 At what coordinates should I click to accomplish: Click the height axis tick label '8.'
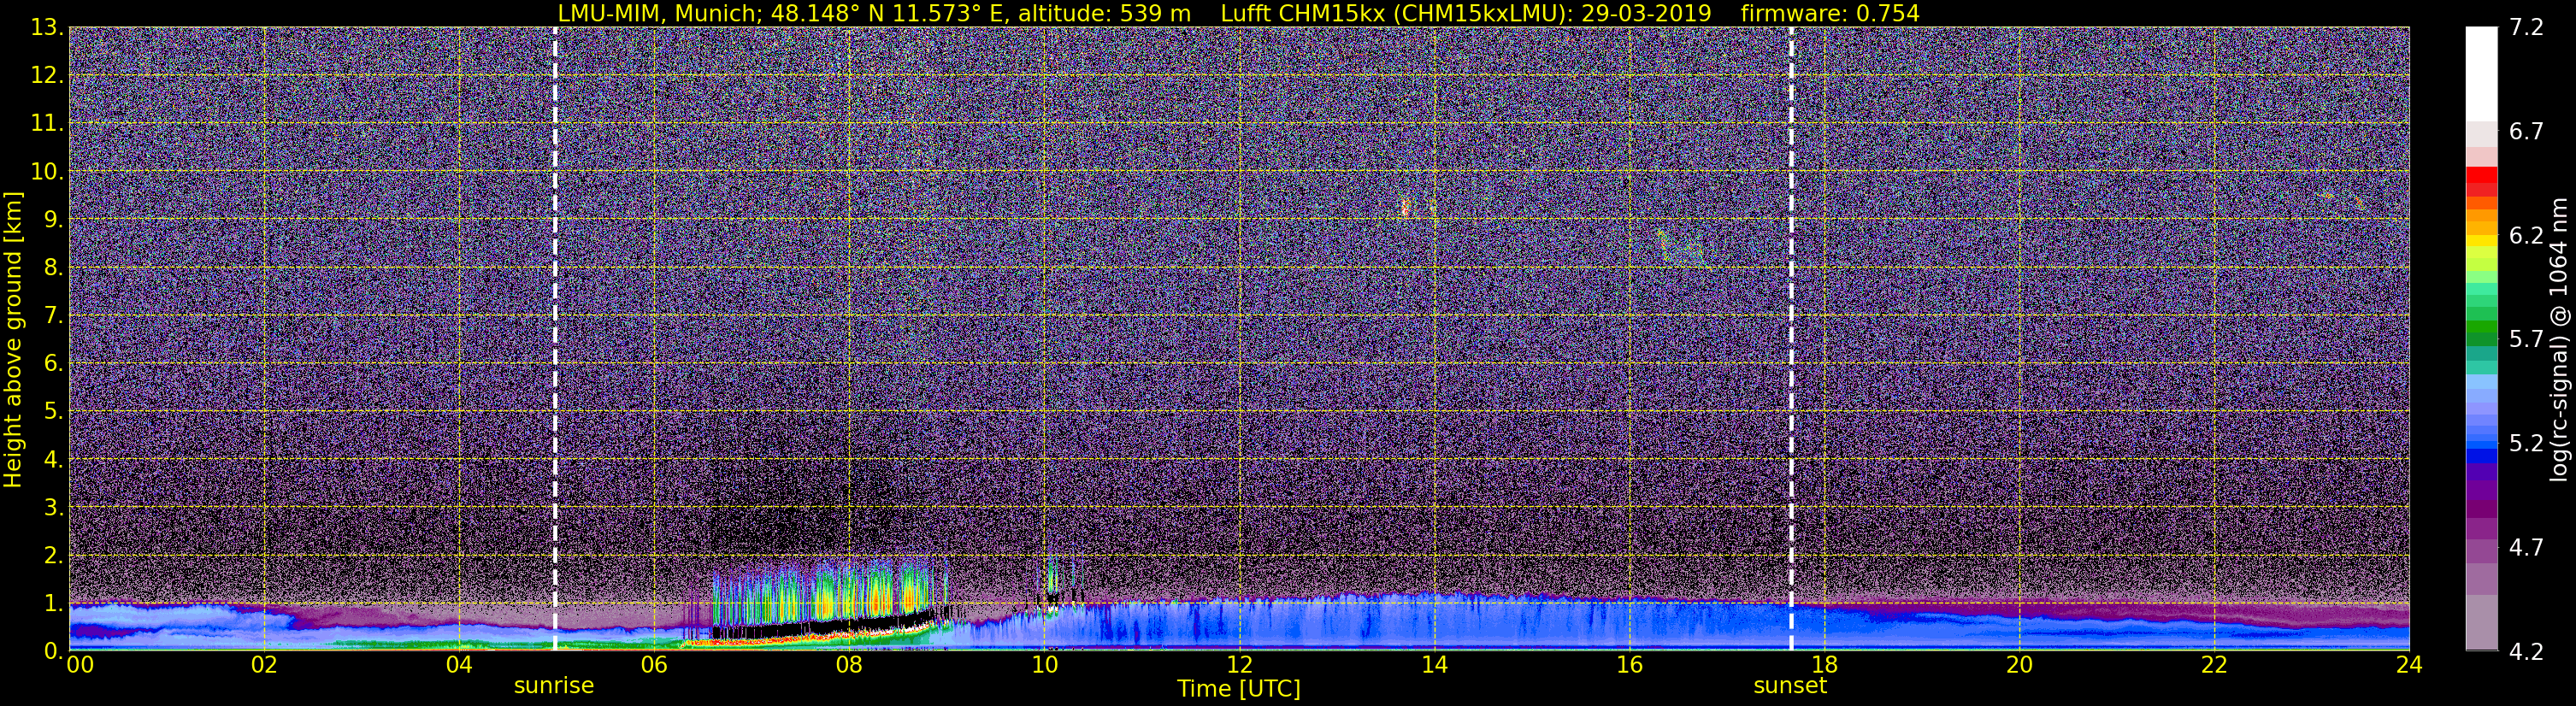coord(53,268)
